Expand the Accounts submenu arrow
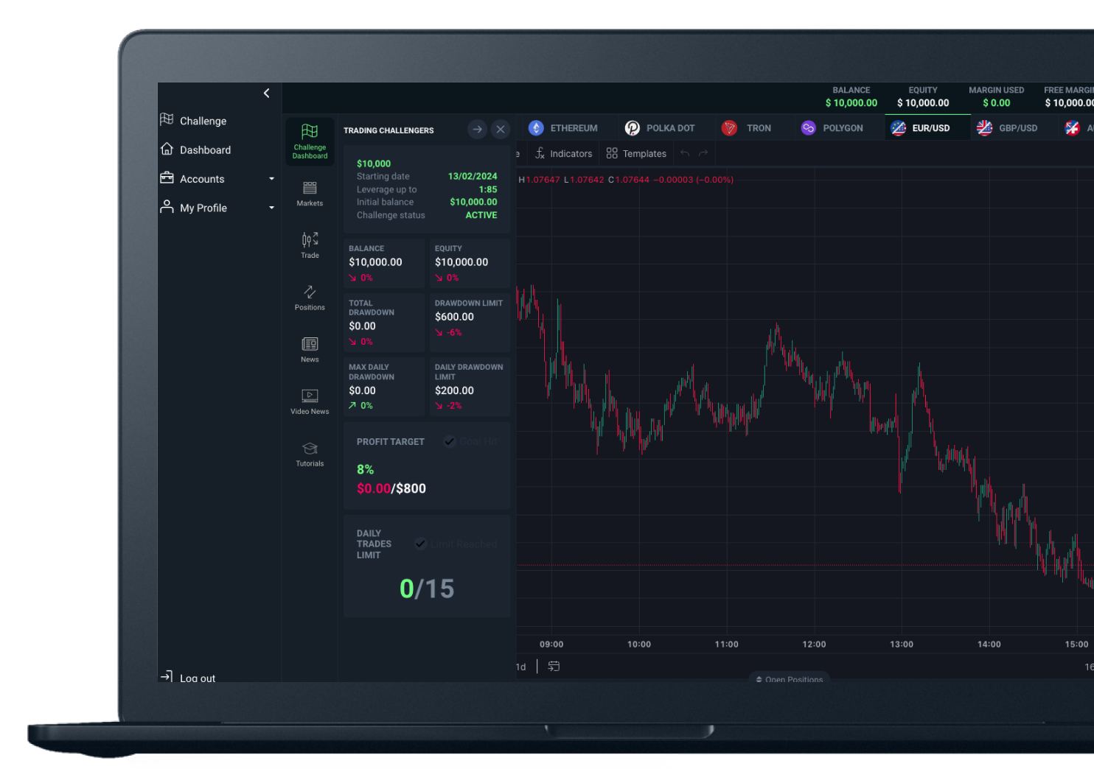Viewport: 1094px width, 769px height. click(271, 179)
